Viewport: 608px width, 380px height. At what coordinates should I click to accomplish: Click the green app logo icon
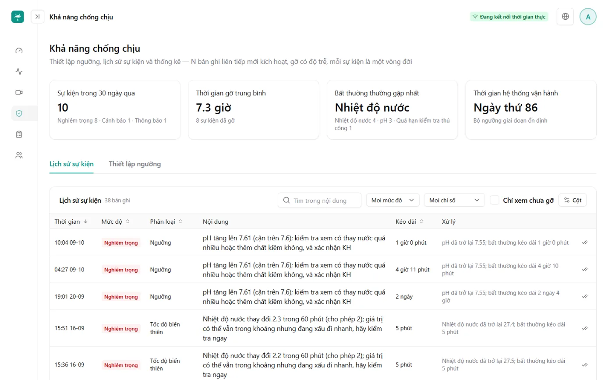click(x=18, y=17)
